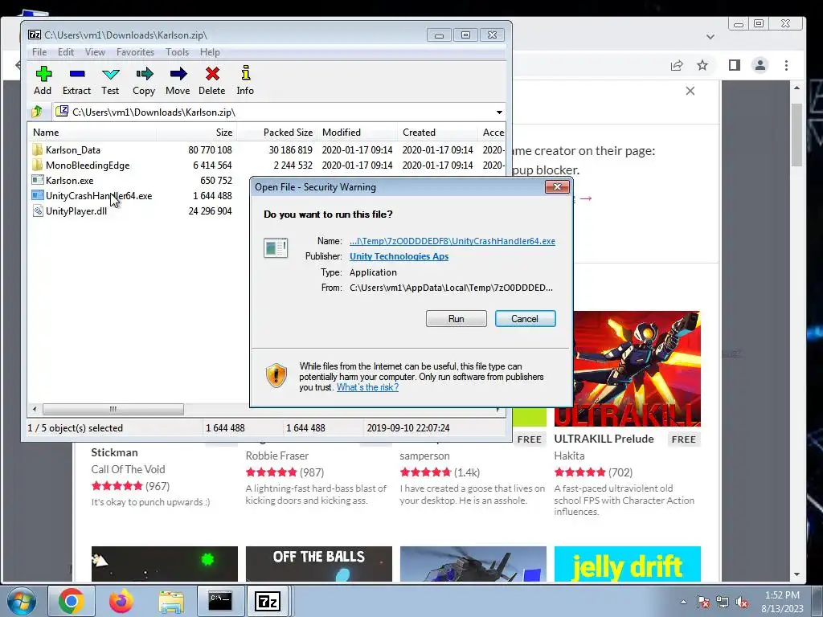The image size is (823, 617).
Task: Click the 7-Zip taskbar button
Action: tap(268, 601)
